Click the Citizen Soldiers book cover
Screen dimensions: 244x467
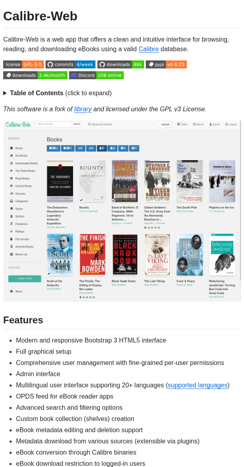(157, 181)
